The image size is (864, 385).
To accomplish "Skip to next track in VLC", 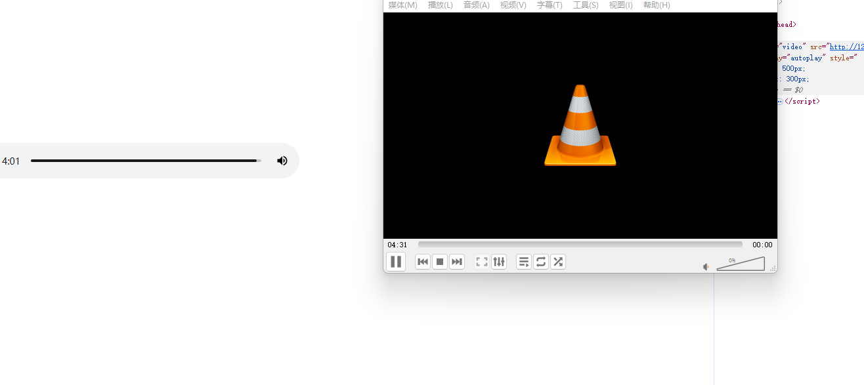I will 457,262.
